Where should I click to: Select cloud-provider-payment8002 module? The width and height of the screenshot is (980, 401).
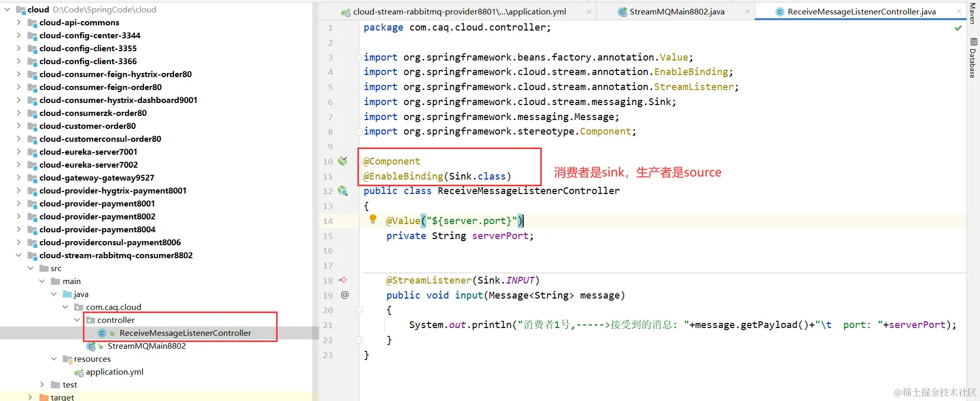[x=97, y=216]
